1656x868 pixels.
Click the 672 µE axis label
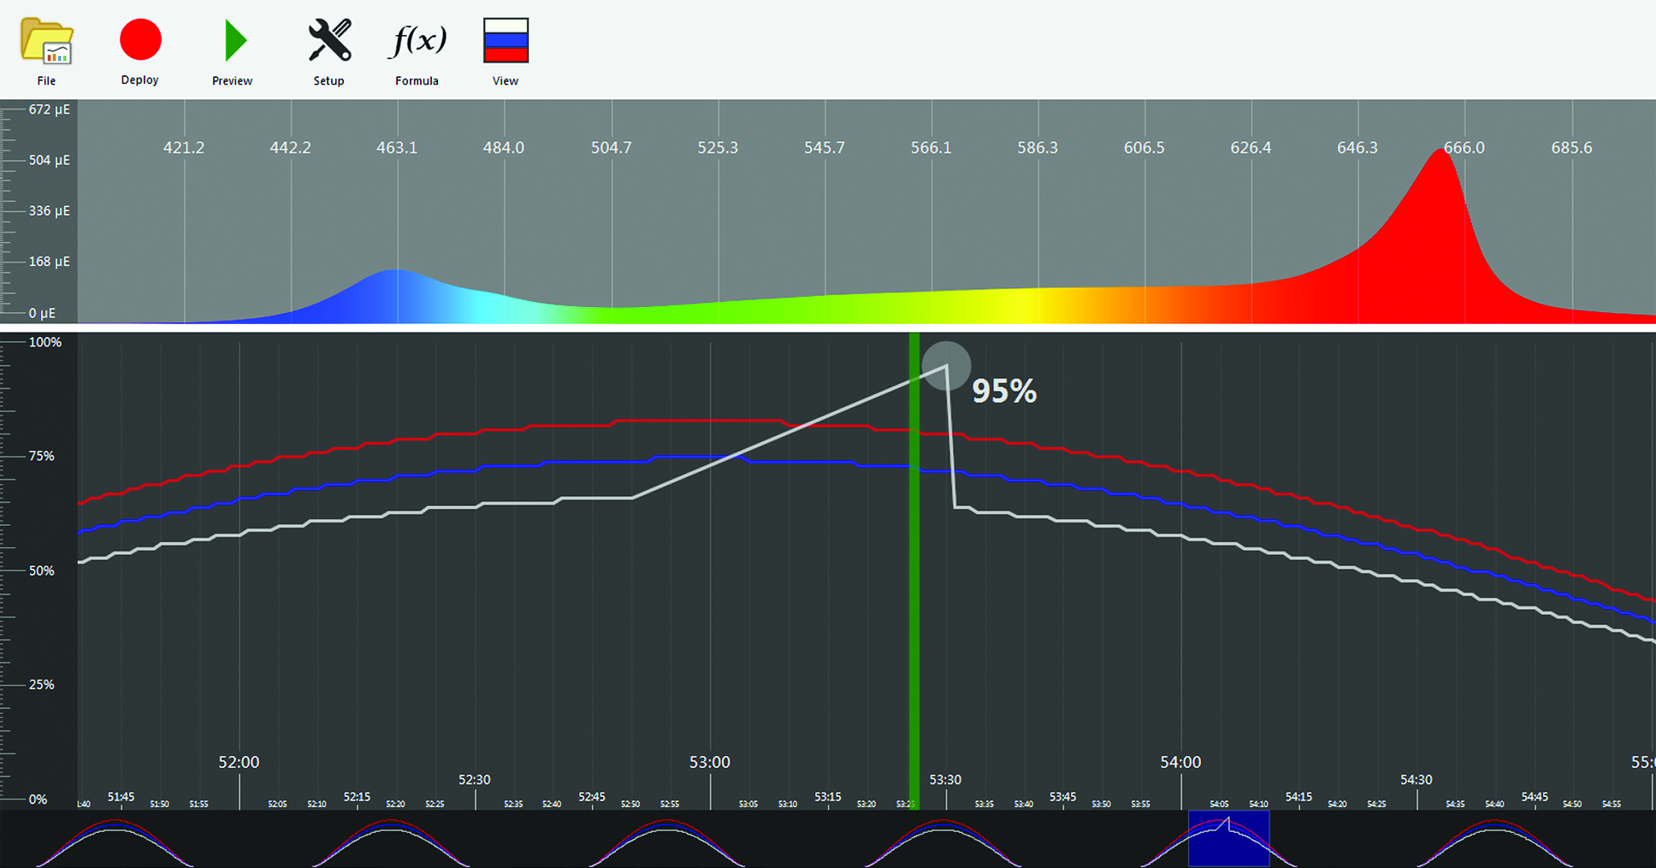(49, 109)
